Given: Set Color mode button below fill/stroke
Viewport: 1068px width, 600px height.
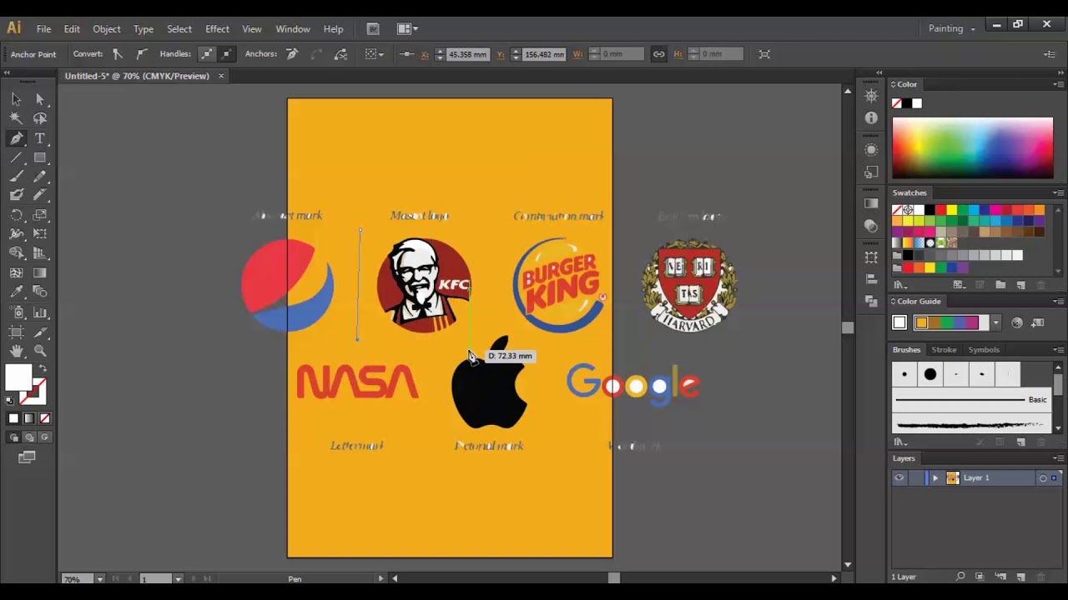Looking at the screenshot, I should (x=13, y=418).
